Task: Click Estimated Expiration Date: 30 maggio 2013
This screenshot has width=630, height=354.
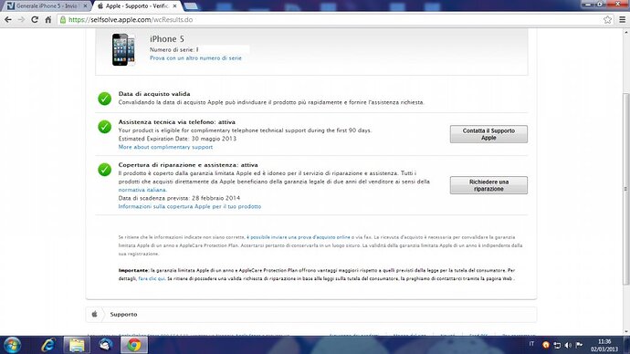Action: 177,139
